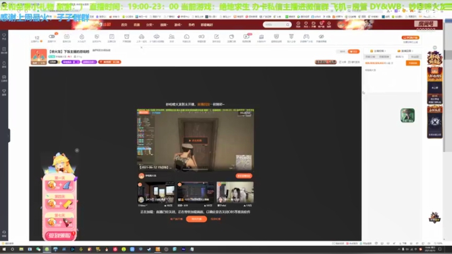
Task: Click the orange button beside the replay uploader name
Action: pyautogui.click(x=244, y=176)
